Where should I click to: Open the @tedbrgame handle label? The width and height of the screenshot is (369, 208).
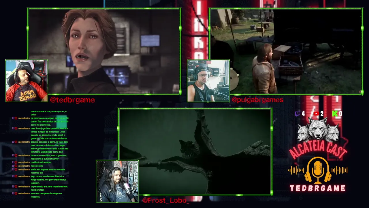pyautogui.click(x=72, y=100)
